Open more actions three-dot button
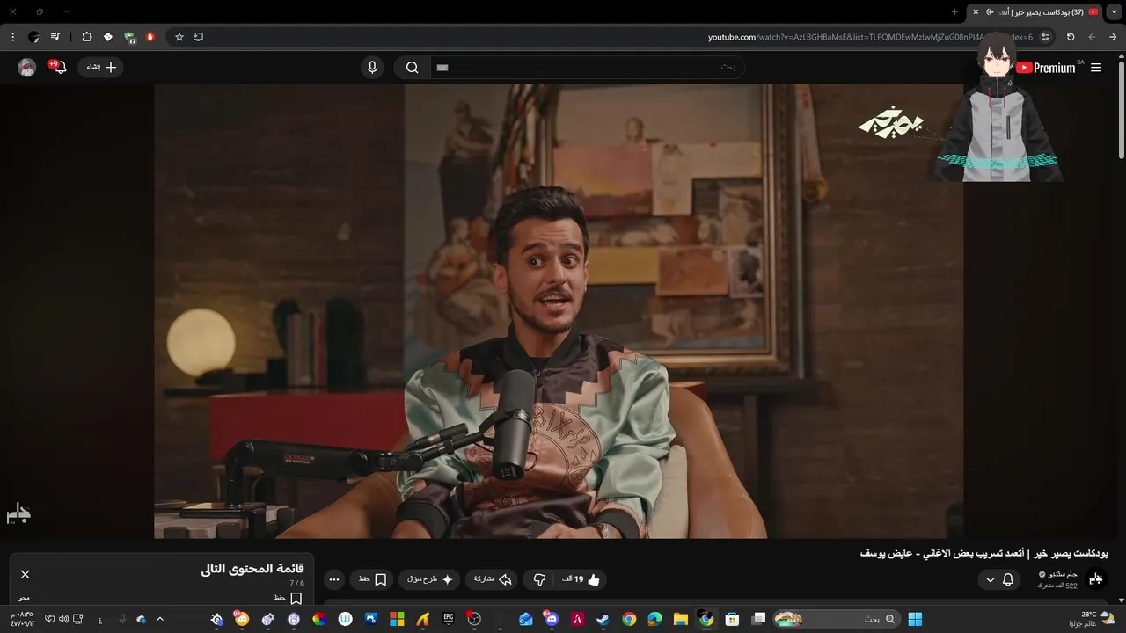The height and width of the screenshot is (633, 1126). (x=333, y=579)
